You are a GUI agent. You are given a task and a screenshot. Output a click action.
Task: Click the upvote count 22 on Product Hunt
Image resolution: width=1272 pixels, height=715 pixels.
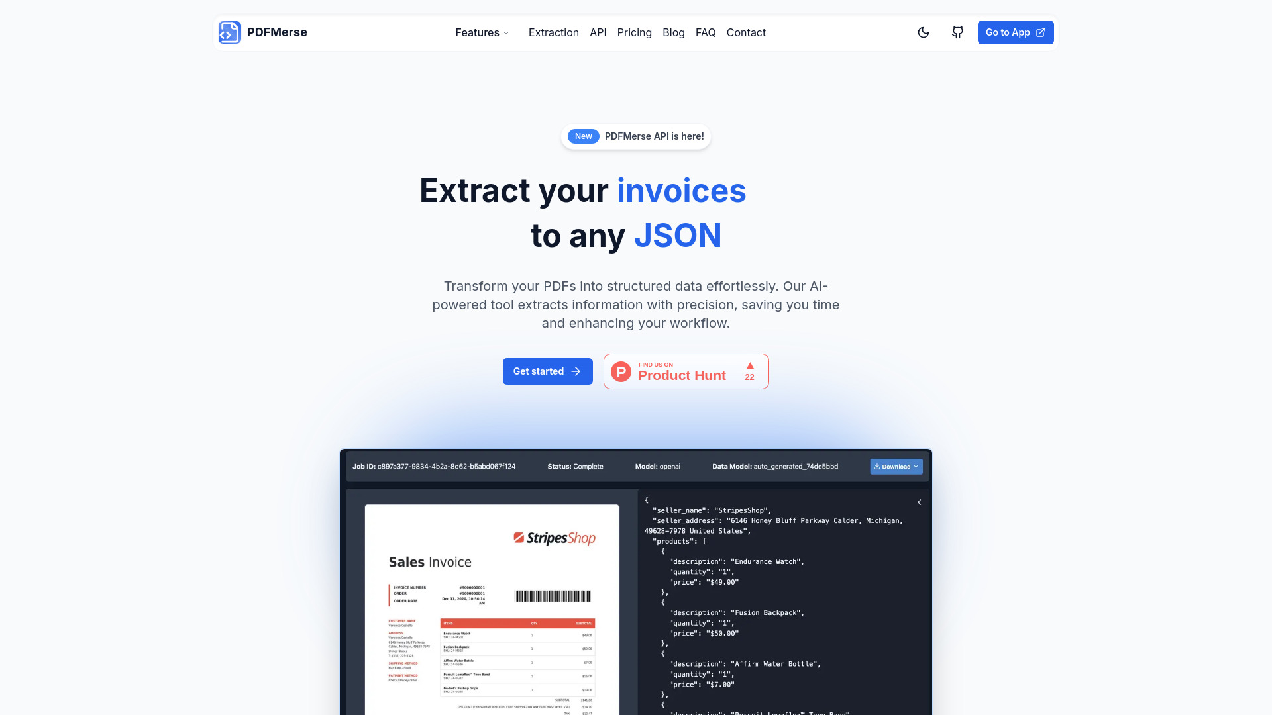pos(749,377)
